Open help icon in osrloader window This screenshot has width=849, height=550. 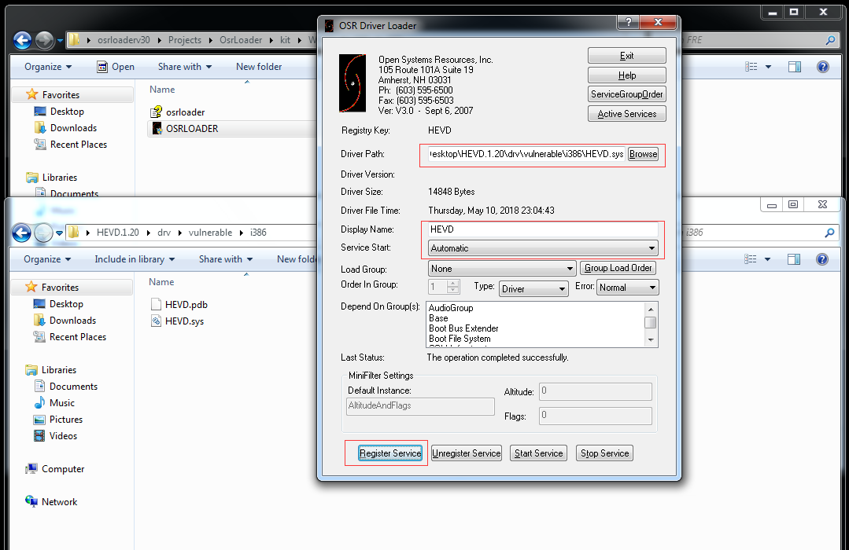822,67
